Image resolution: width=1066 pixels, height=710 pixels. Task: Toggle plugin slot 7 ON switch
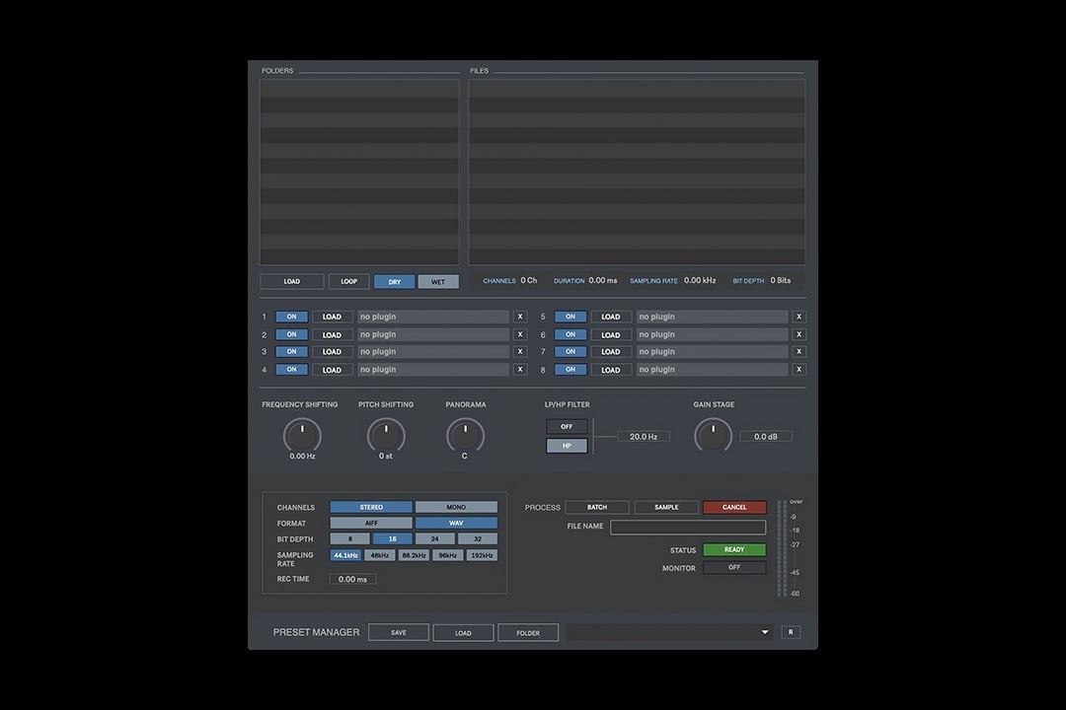click(x=571, y=351)
